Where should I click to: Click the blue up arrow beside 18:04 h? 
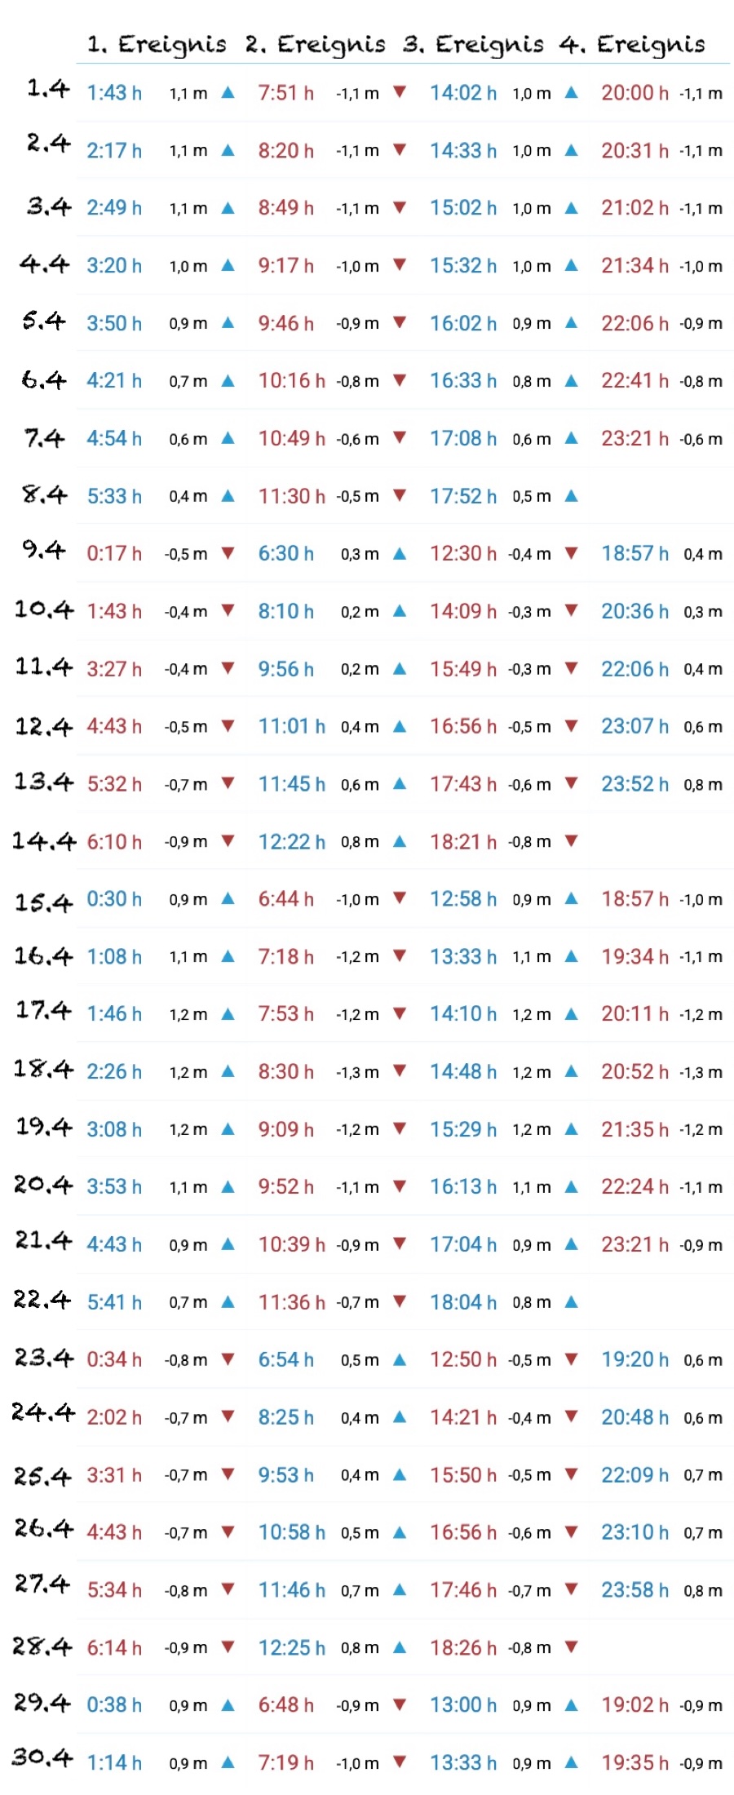[572, 1302]
